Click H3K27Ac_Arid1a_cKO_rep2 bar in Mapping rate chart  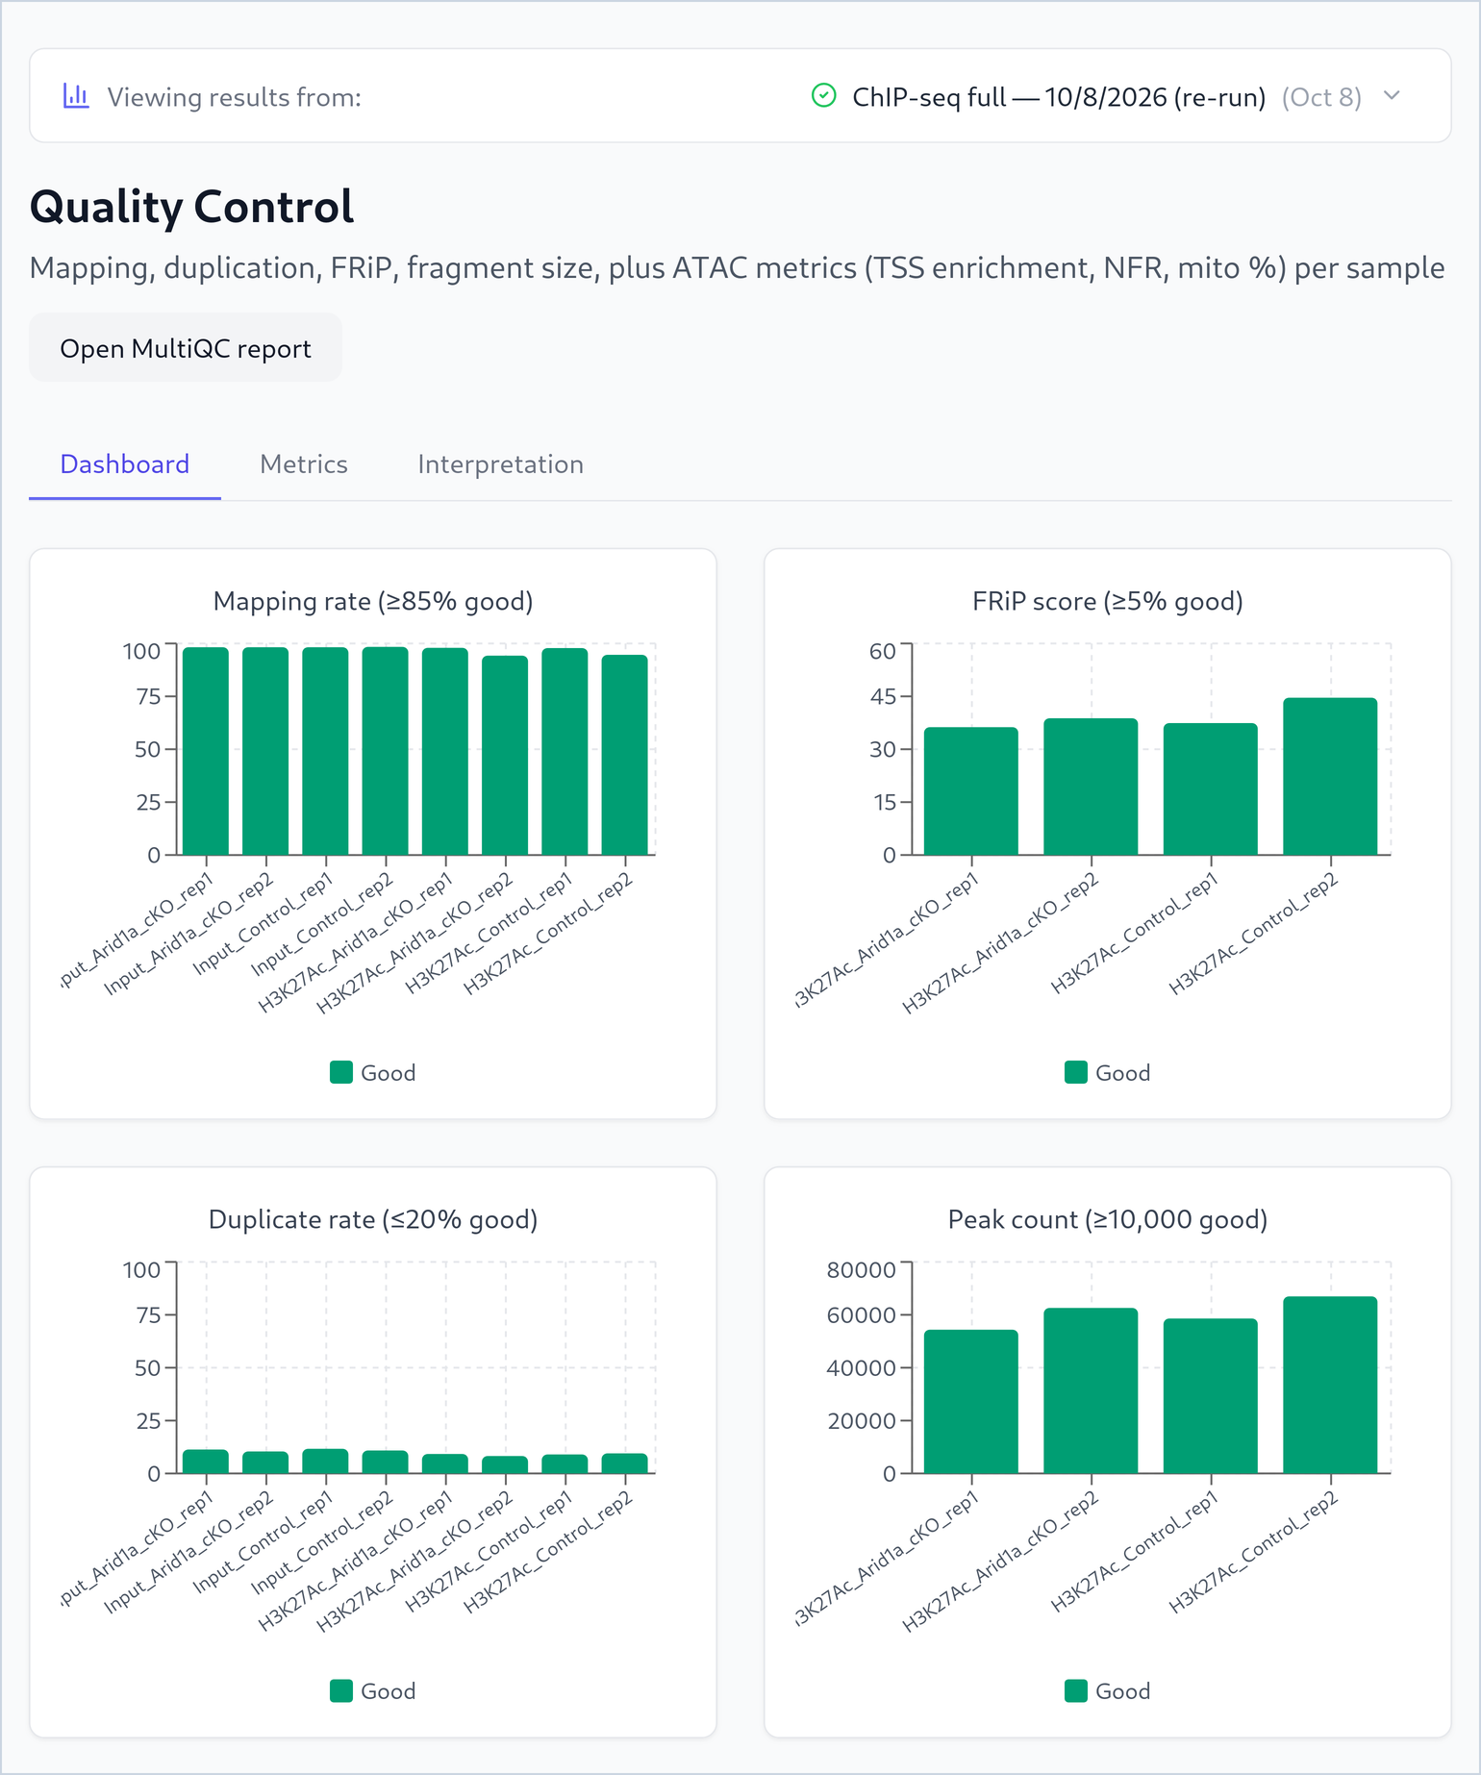(505, 755)
